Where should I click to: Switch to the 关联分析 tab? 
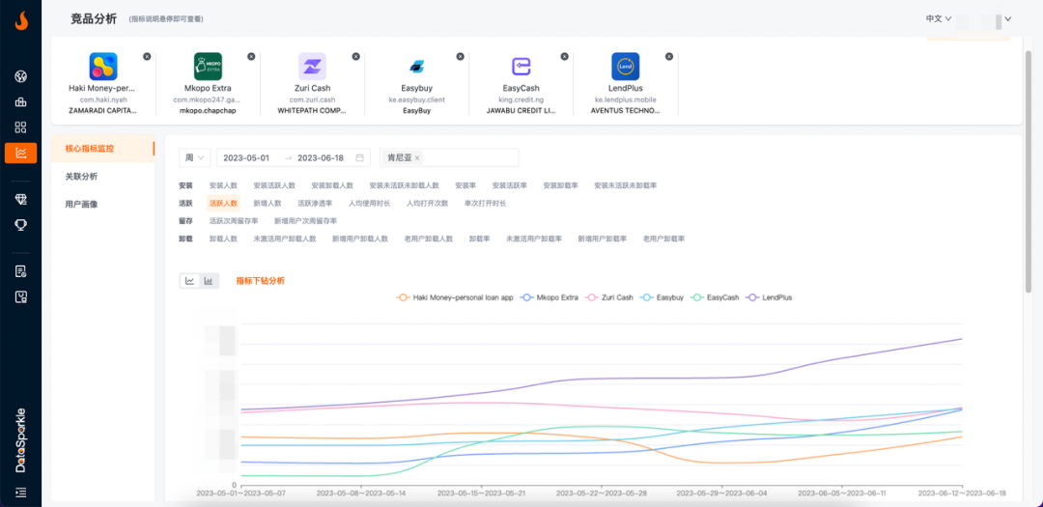pos(81,177)
